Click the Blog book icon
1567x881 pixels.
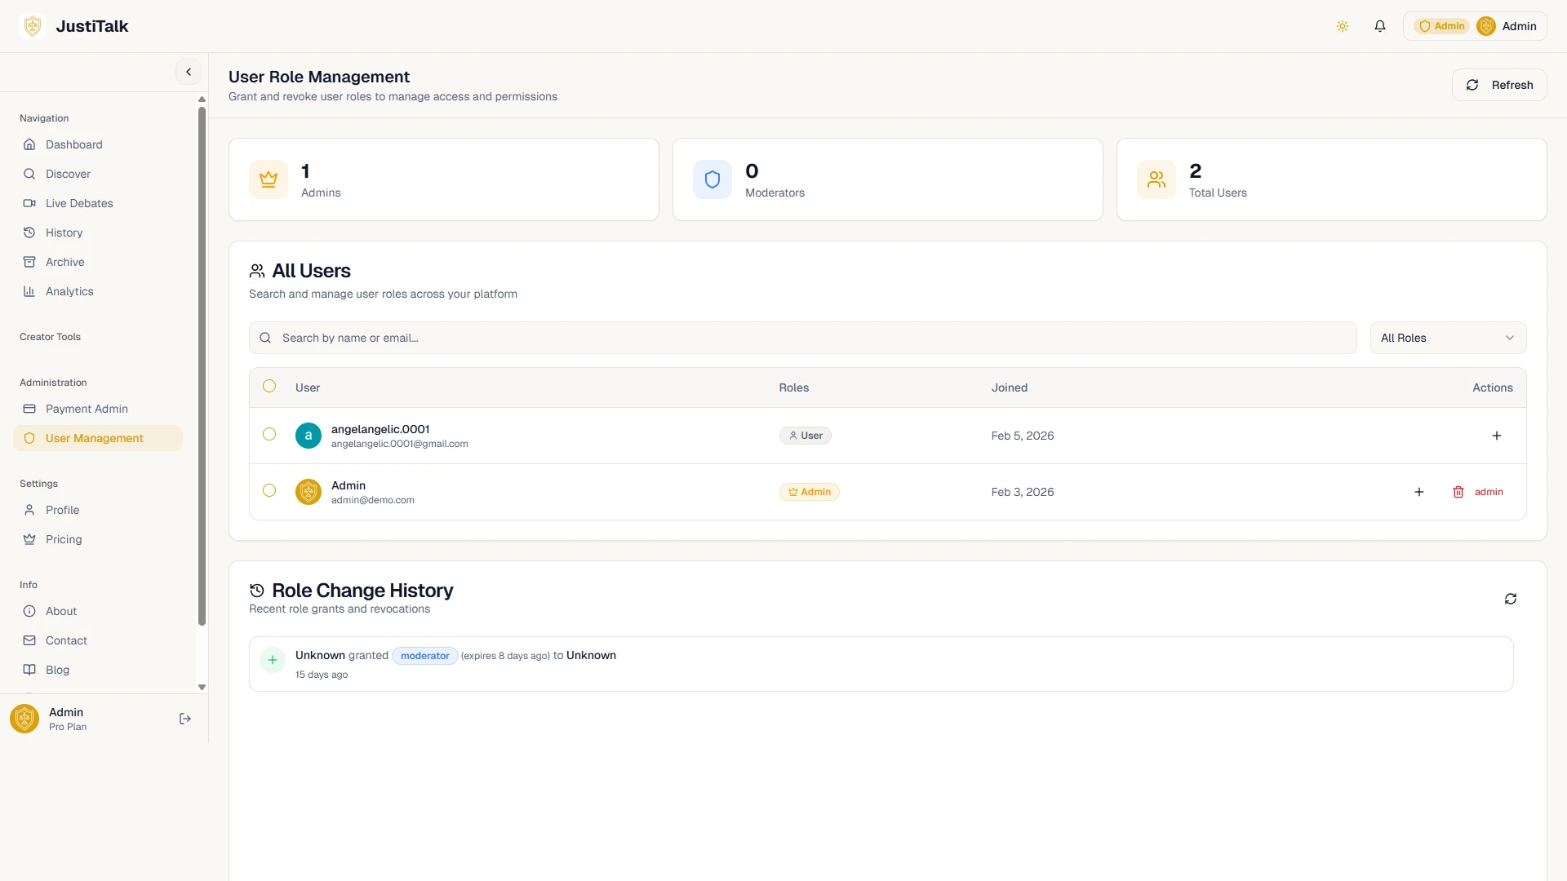29,670
